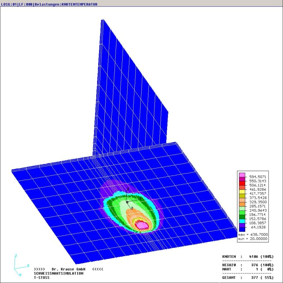
Task: Click the pink hotspot at weld center
Action: coord(143,225)
